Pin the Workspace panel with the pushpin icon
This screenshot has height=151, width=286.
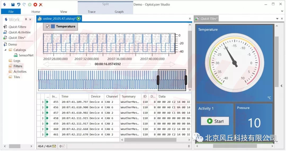(x=26, y=19)
